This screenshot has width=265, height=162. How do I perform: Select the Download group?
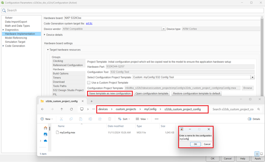[69, 82]
